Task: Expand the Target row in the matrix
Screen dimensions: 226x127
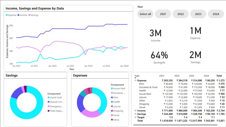Action: [135, 117]
